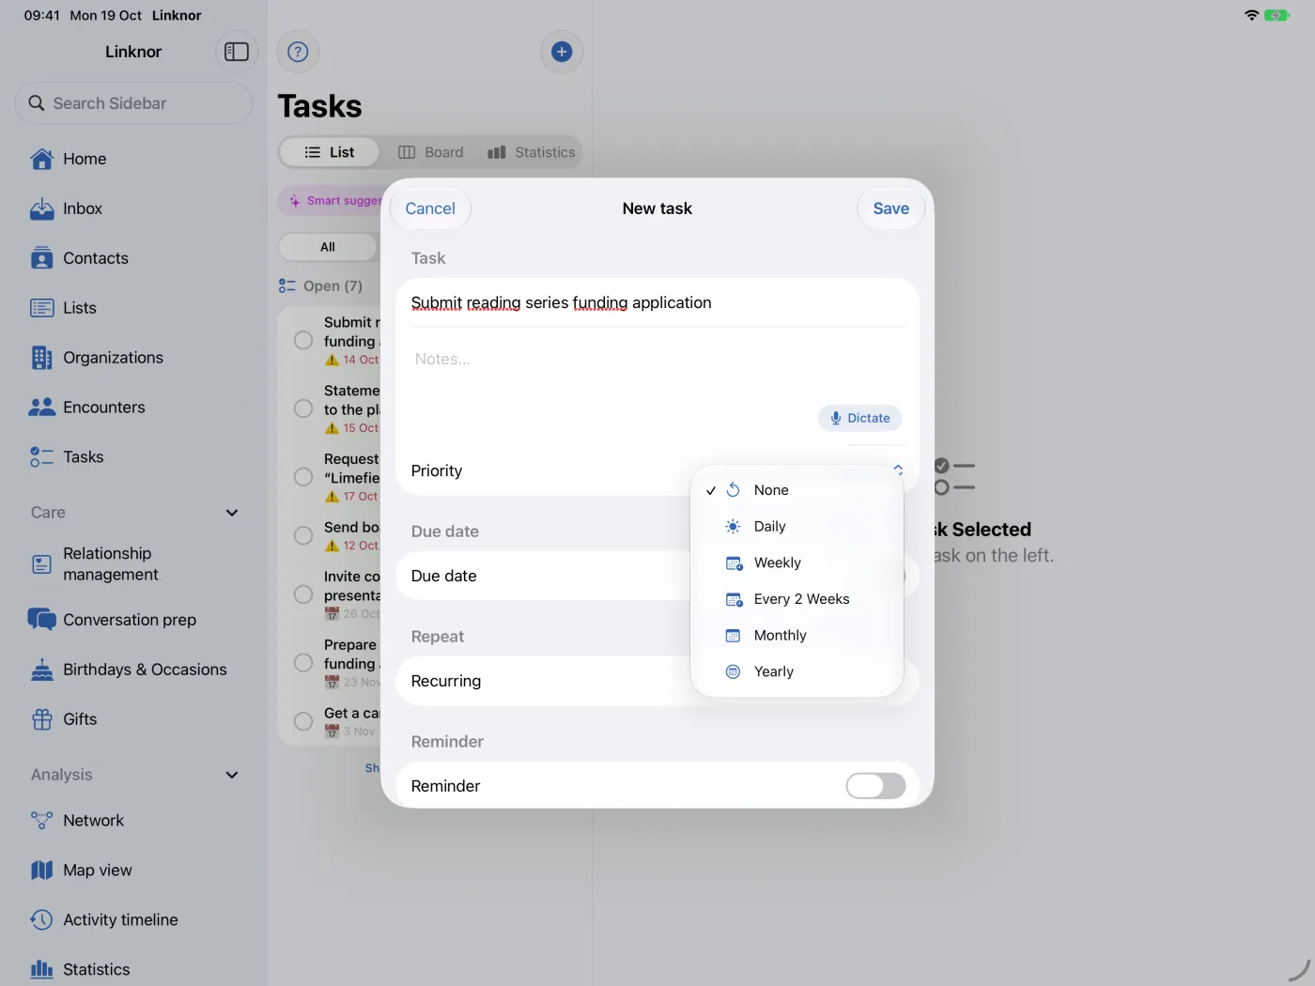Choose Daily repeat option
Viewport: 1315px width, 986px height.
coord(797,527)
